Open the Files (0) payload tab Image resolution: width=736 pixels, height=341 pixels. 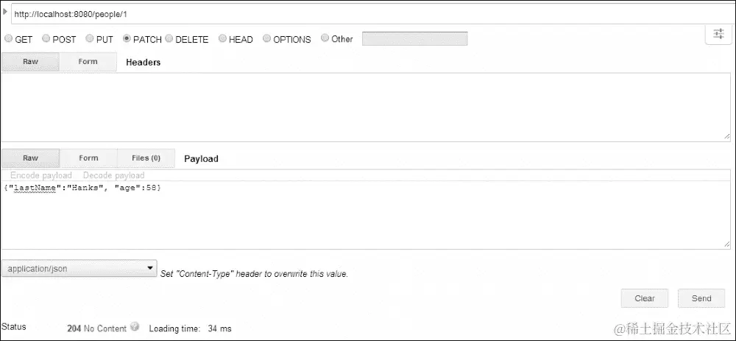(x=146, y=158)
